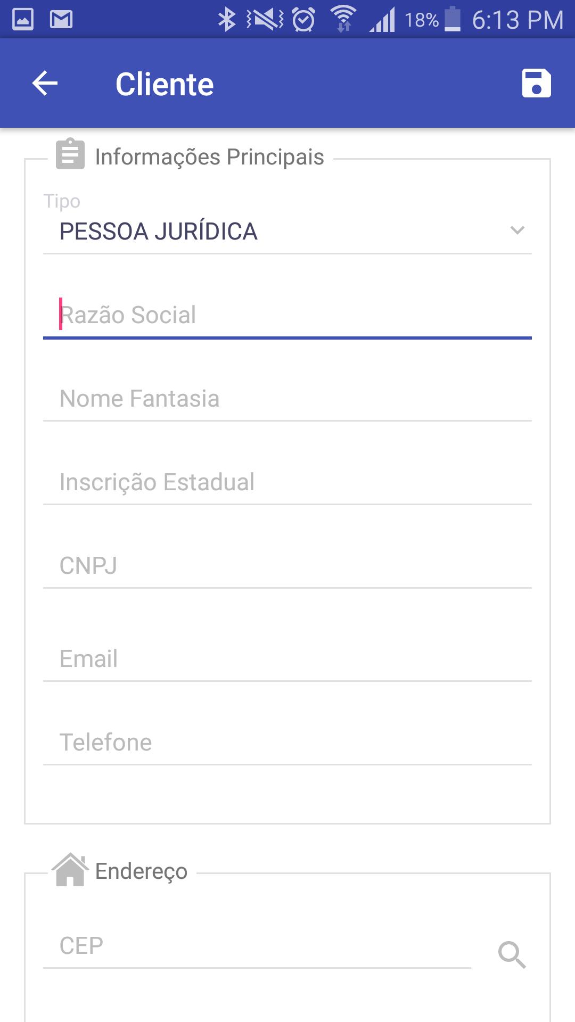Screen dimensions: 575x1022
Task: Open the picture notification icon
Action: (x=23, y=20)
